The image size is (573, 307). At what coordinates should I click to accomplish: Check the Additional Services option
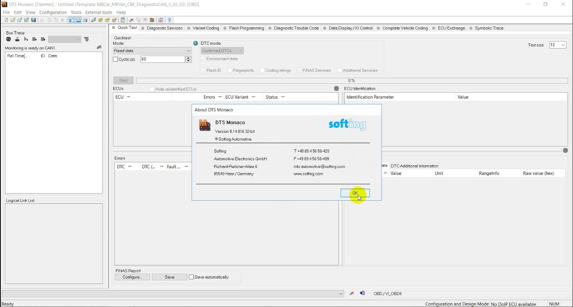point(339,70)
